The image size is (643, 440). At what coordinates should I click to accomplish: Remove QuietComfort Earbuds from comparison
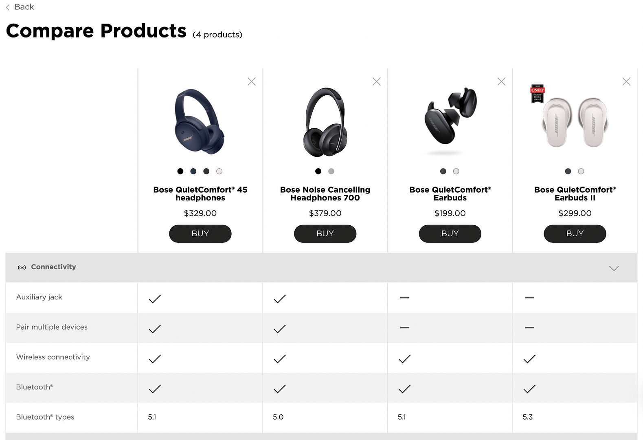pyautogui.click(x=501, y=82)
